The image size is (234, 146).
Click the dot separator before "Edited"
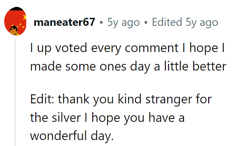tap(146, 23)
